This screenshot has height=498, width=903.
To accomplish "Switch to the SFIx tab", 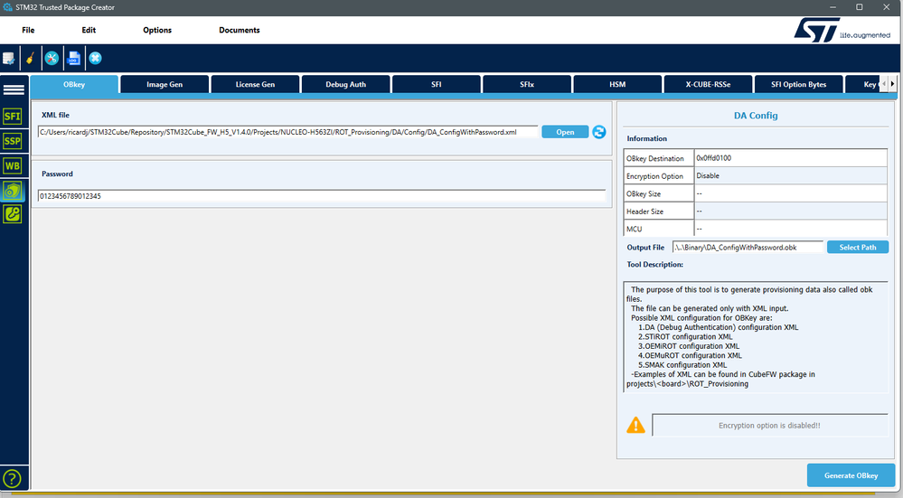I will pyautogui.click(x=527, y=84).
